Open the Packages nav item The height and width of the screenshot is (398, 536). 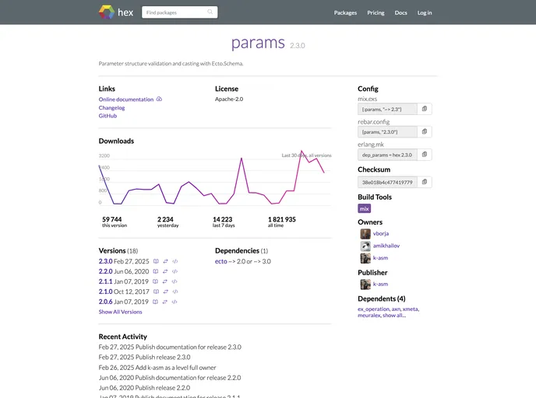tap(345, 12)
